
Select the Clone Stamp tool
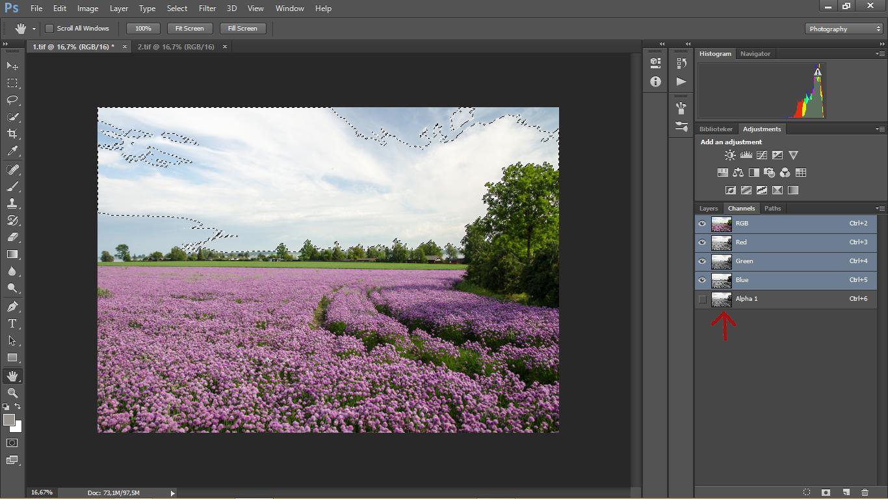point(12,203)
